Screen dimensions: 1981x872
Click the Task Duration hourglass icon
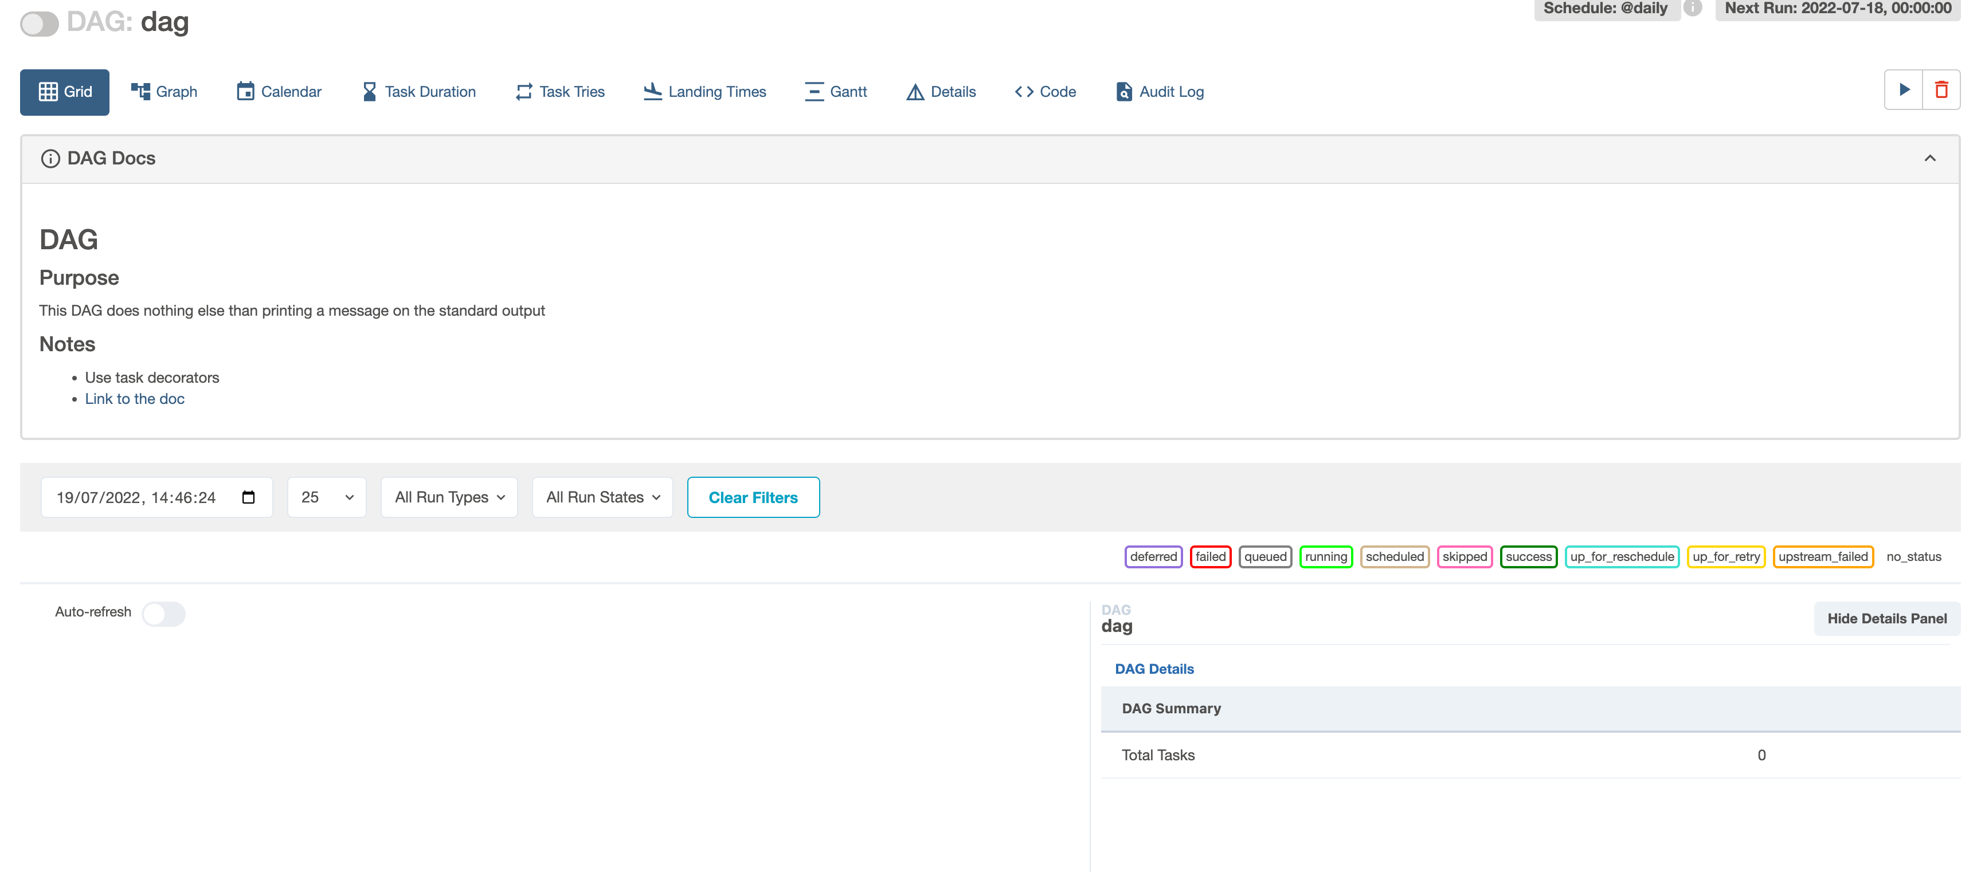[x=369, y=92]
